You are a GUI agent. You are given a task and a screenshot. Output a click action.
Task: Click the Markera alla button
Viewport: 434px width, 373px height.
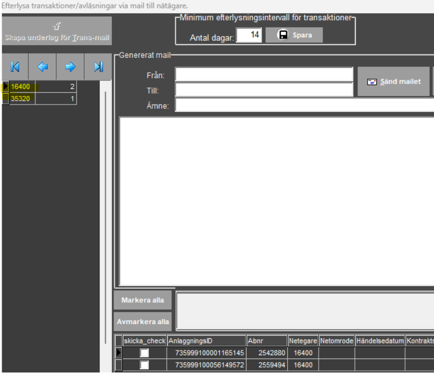tap(143, 300)
